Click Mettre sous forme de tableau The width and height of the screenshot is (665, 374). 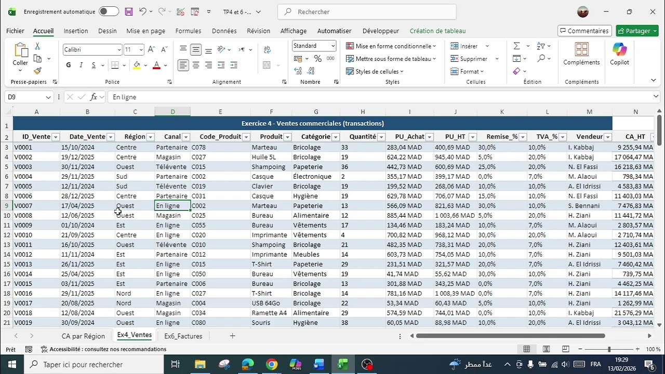pyautogui.click(x=391, y=59)
